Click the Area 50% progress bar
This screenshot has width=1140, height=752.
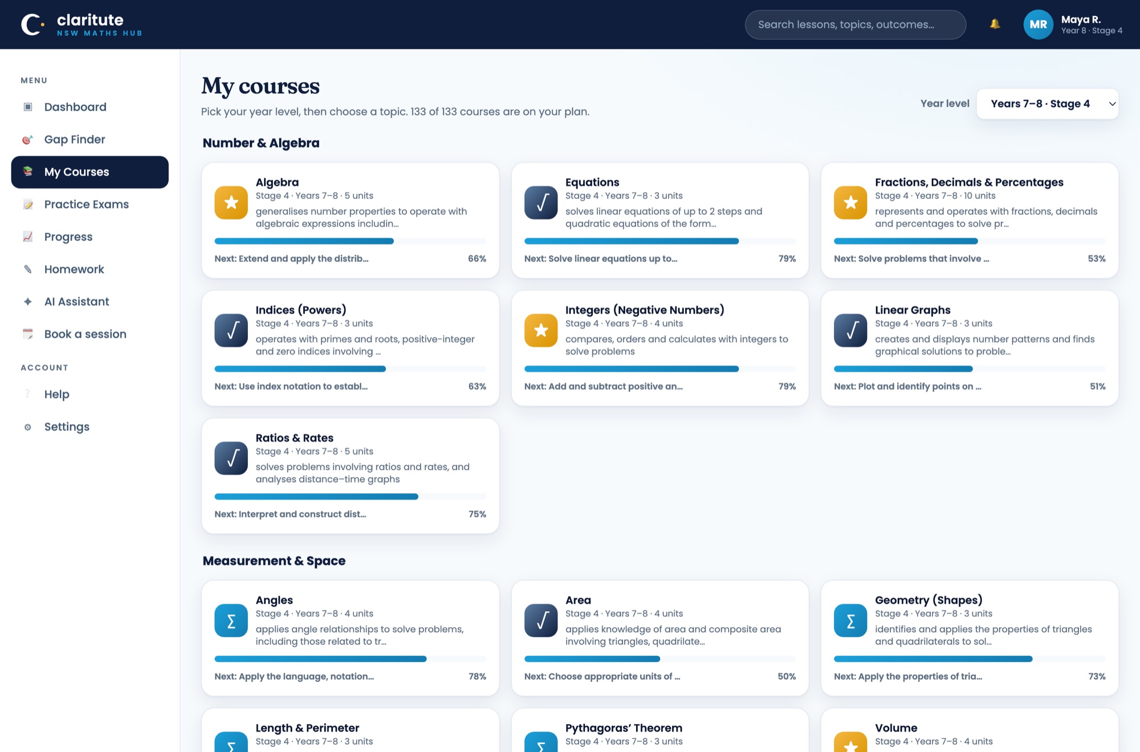click(660, 659)
